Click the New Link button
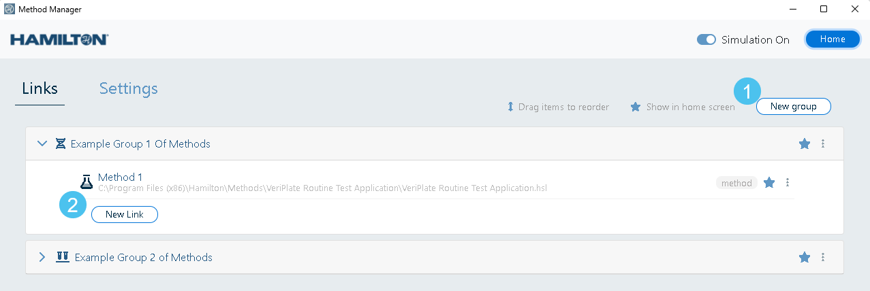Viewport: 870px width, 291px height. 125,214
